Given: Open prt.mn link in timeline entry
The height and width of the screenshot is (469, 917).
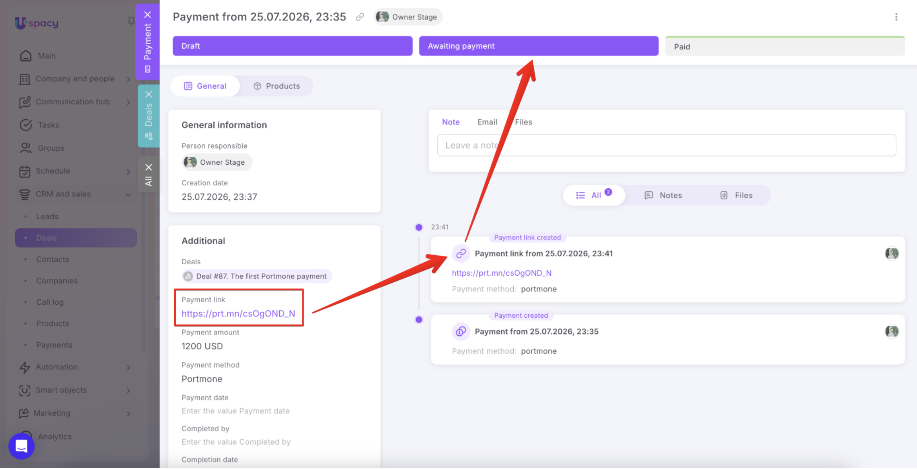Looking at the screenshot, I should 502,273.
